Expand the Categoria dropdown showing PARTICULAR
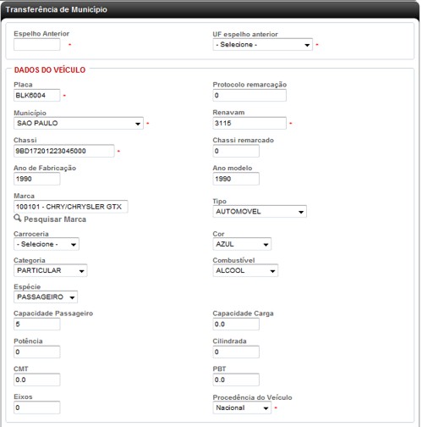This screenshot has width=422, height=427. tap(51, 270)
